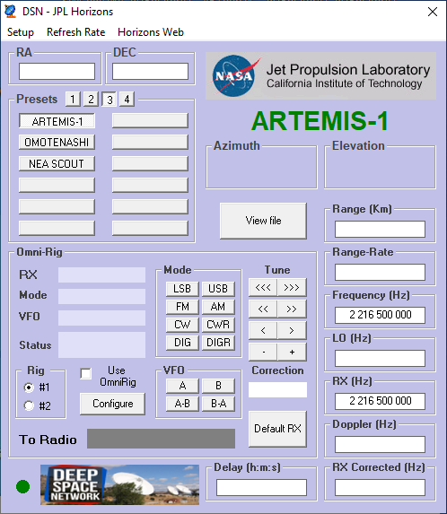Click the Delay (h:m:s) field
The width and height of the screenshot is (447, 514).
click(x=261, y=487)
